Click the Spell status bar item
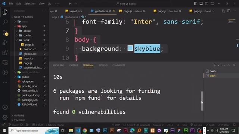The width and height of the screenshot is (239, 134). (210, 125)
